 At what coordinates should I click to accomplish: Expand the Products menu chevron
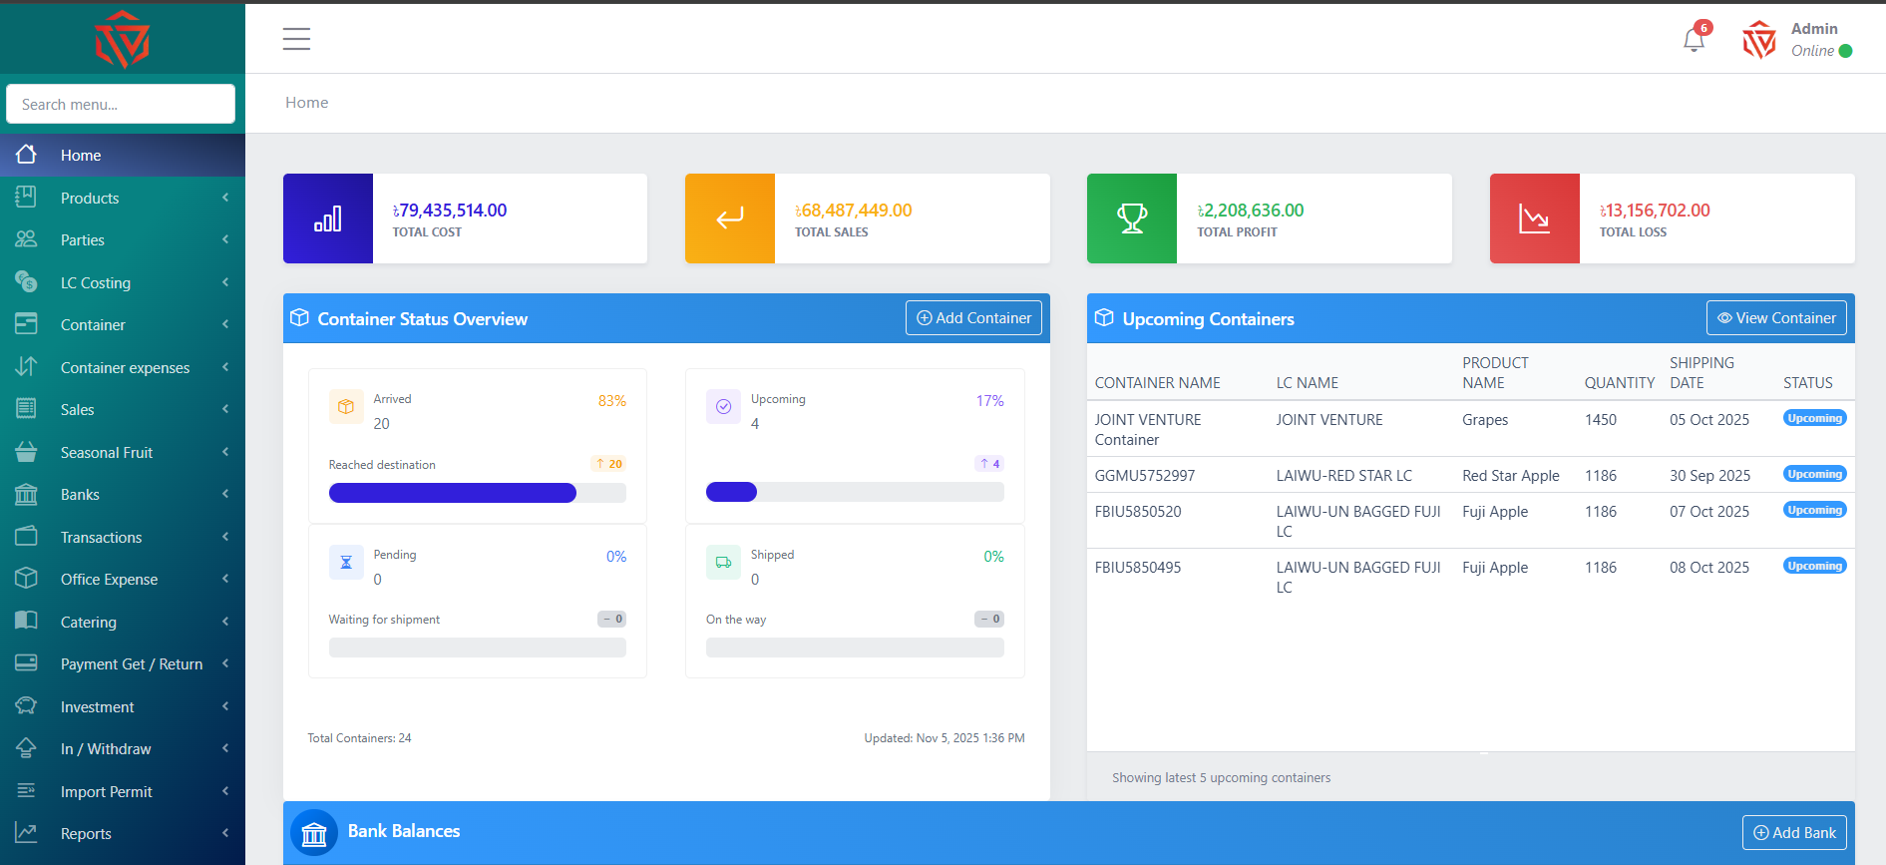[x=225, y=198]
